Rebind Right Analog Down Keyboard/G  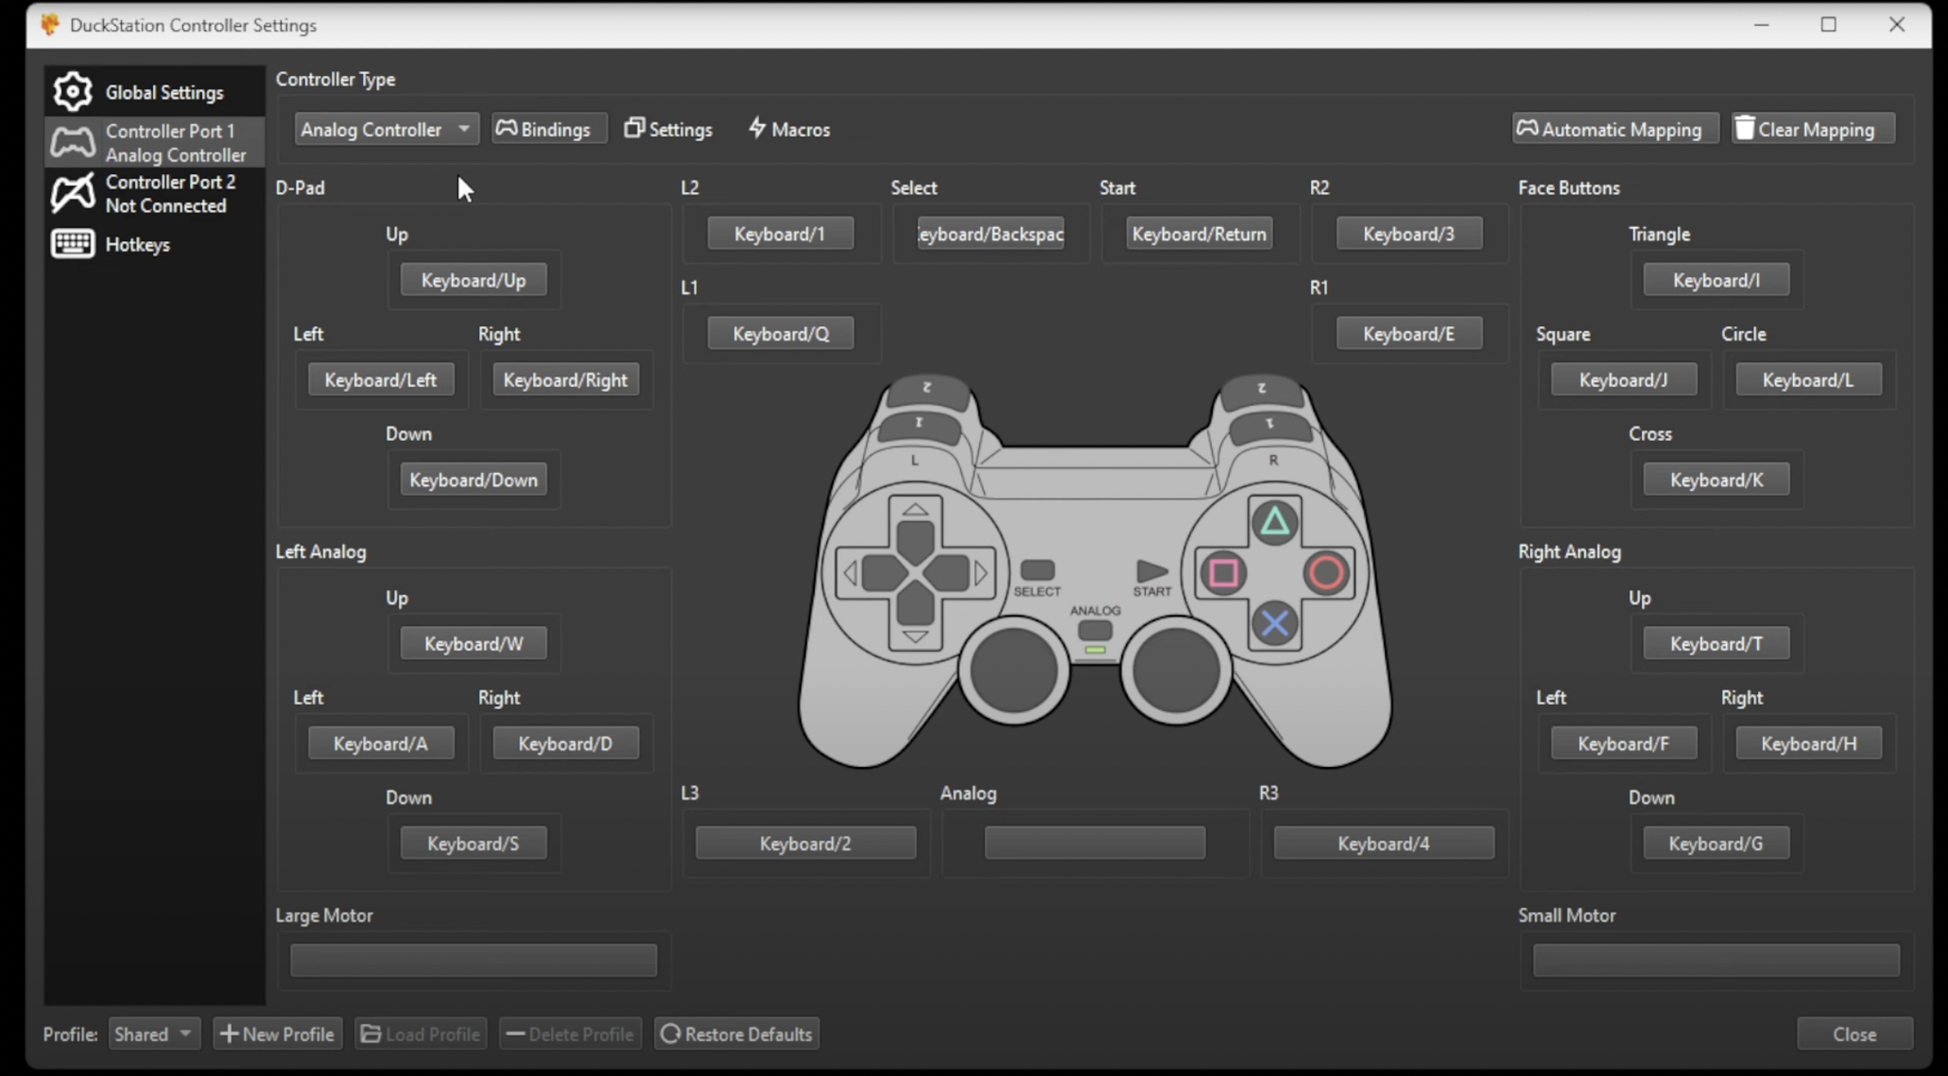point(1716,843)
